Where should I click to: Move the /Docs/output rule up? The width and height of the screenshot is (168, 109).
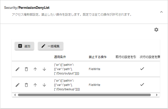[x=35, y=69]
